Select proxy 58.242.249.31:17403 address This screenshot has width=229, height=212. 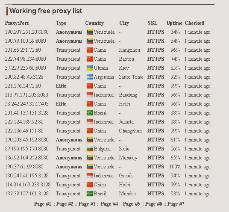27,104
